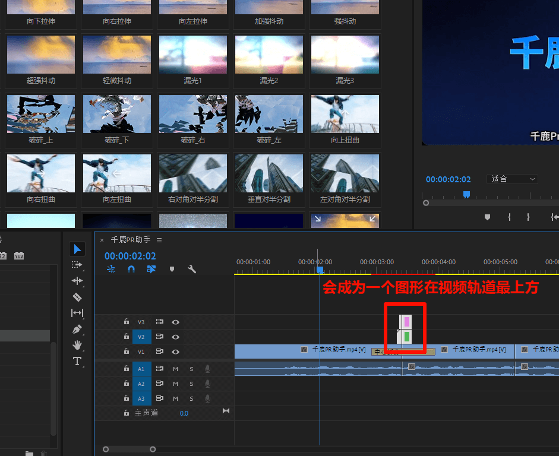Select the Razor tool
Viewport: 559px width, 456px height.
pos(77,296)
